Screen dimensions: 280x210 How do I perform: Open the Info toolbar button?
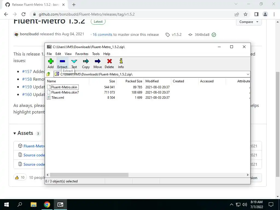point(121,63)
